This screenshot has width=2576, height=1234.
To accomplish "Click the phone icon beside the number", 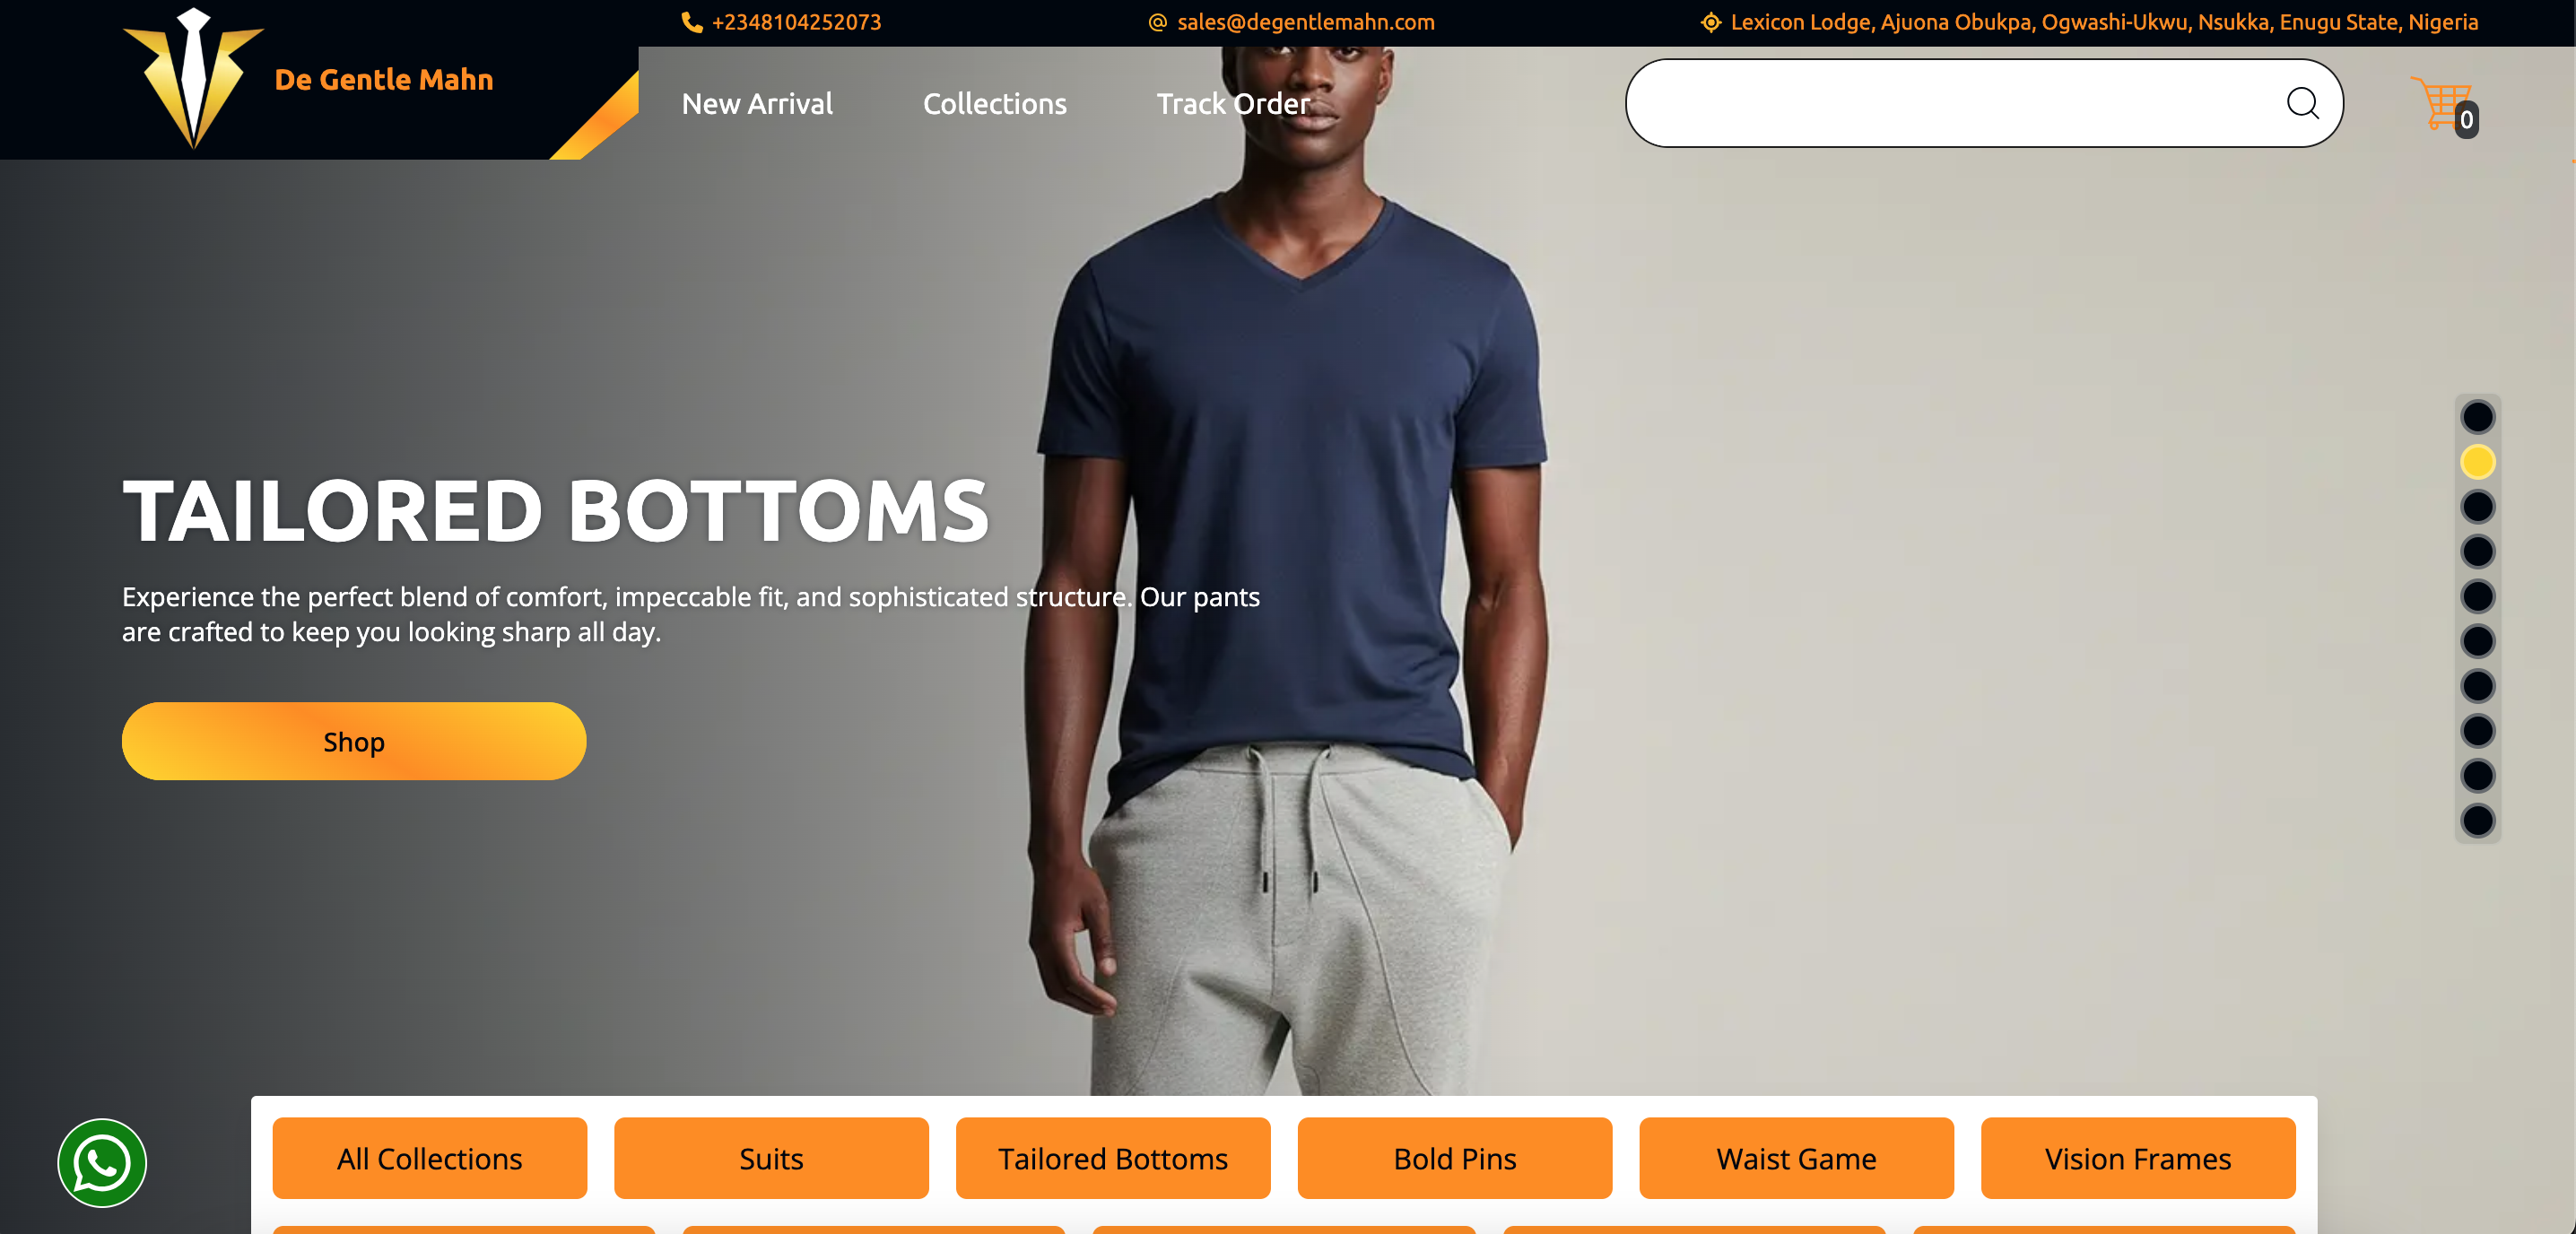I will coord(691,22).
